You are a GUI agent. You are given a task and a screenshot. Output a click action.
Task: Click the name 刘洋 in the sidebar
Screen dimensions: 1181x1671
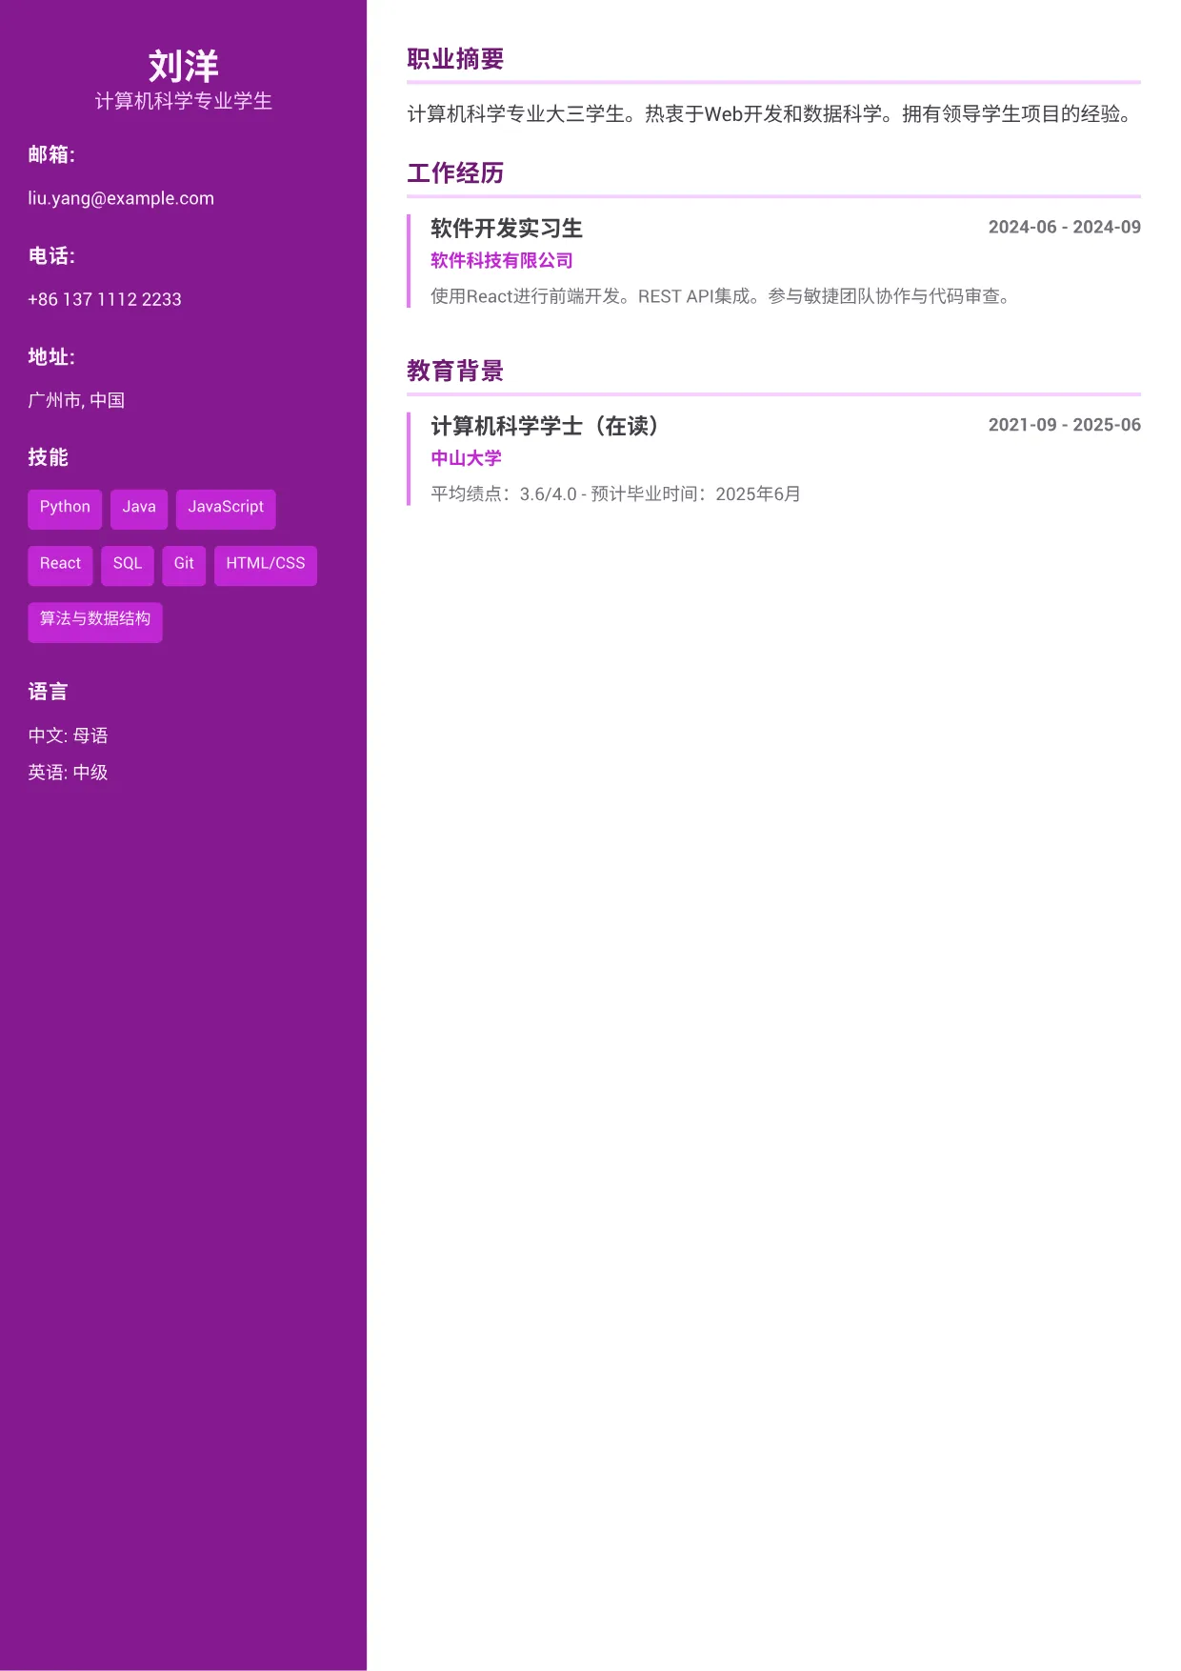point(183,67)
